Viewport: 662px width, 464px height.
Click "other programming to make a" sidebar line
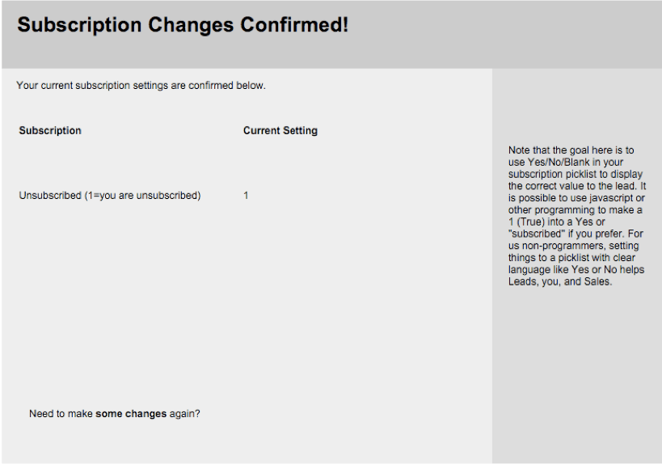pyautogui.click(x=576, y=210)
